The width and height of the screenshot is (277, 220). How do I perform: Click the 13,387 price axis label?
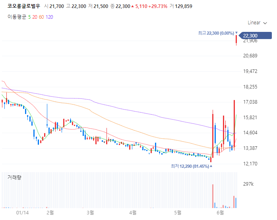tap(250, 148)
